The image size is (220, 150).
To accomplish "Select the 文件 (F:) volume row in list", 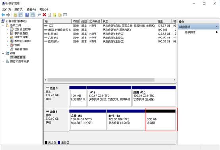I will pyautogui.click(x=110, y=38).
